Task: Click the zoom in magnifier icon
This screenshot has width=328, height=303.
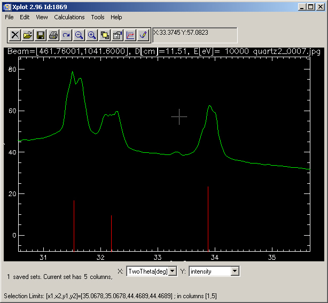Action: 92,35
